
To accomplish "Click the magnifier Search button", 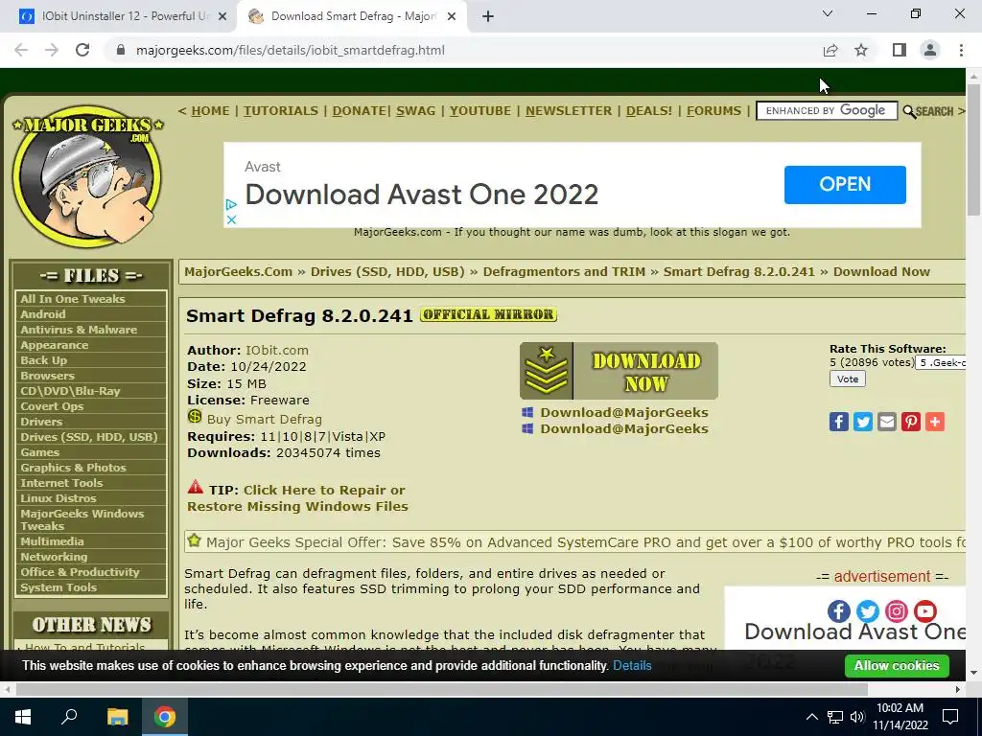I will pos(928,112).
